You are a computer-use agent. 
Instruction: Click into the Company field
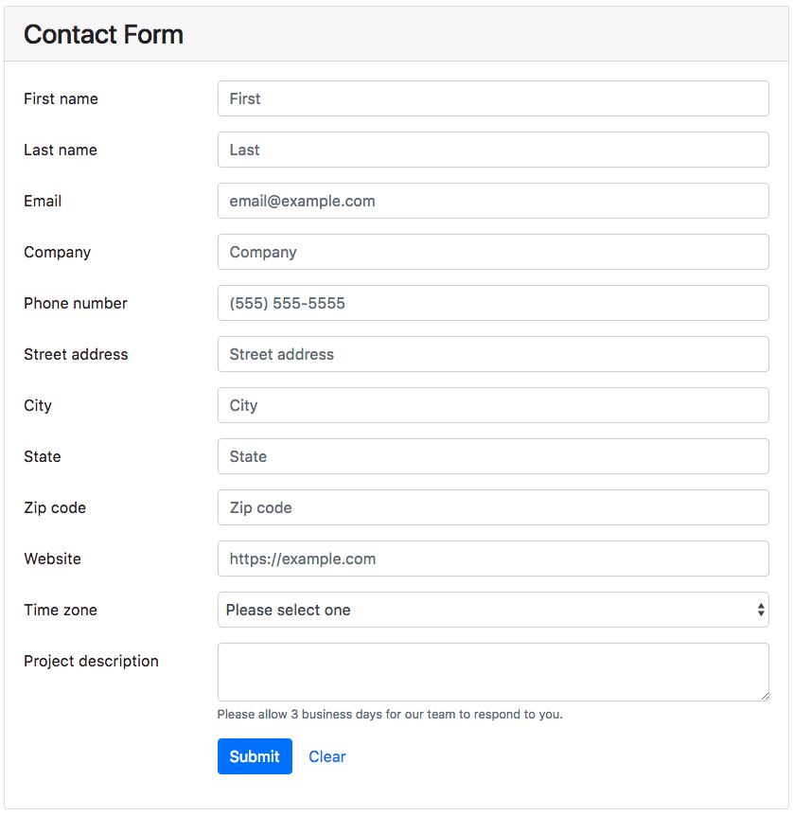[x=493, y=252]
